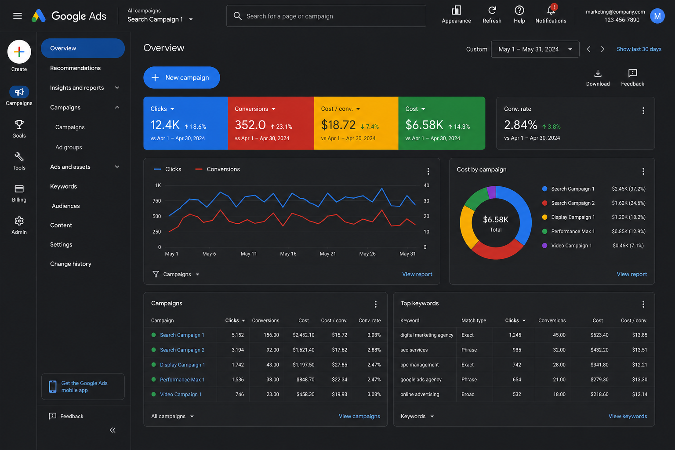
Task: Open Recommendations page
Action: pos(75,68)
